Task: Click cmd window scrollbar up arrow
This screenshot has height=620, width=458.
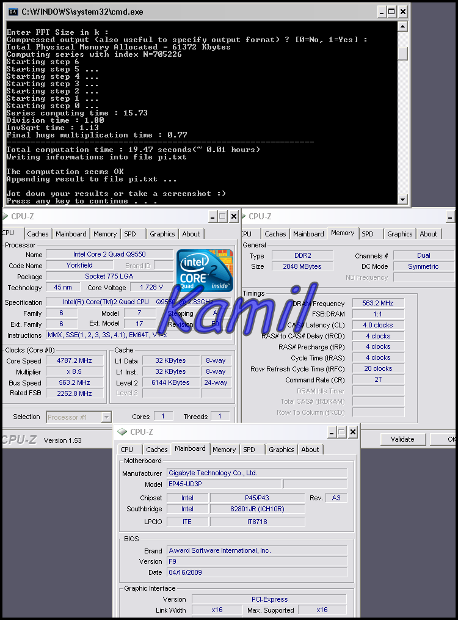Action: (402, 26)
